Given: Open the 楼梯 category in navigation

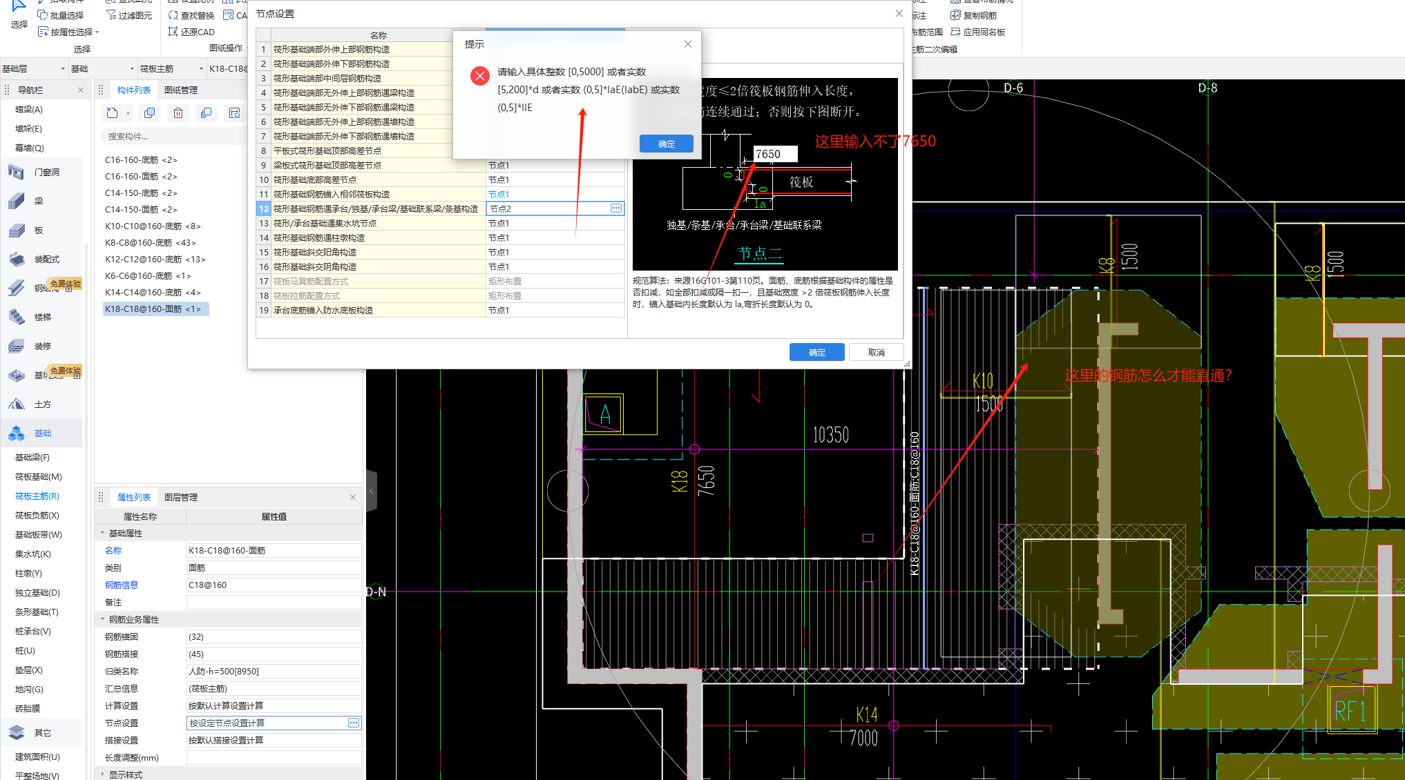Looking at the screenshot, I should pyautogui.click(x=41, y=317).
